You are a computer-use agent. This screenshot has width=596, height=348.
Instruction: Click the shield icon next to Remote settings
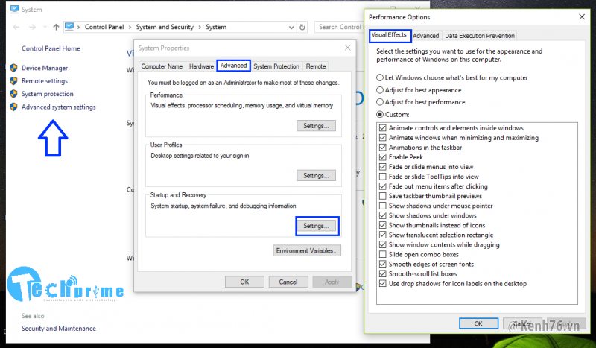tap(13, 81)
